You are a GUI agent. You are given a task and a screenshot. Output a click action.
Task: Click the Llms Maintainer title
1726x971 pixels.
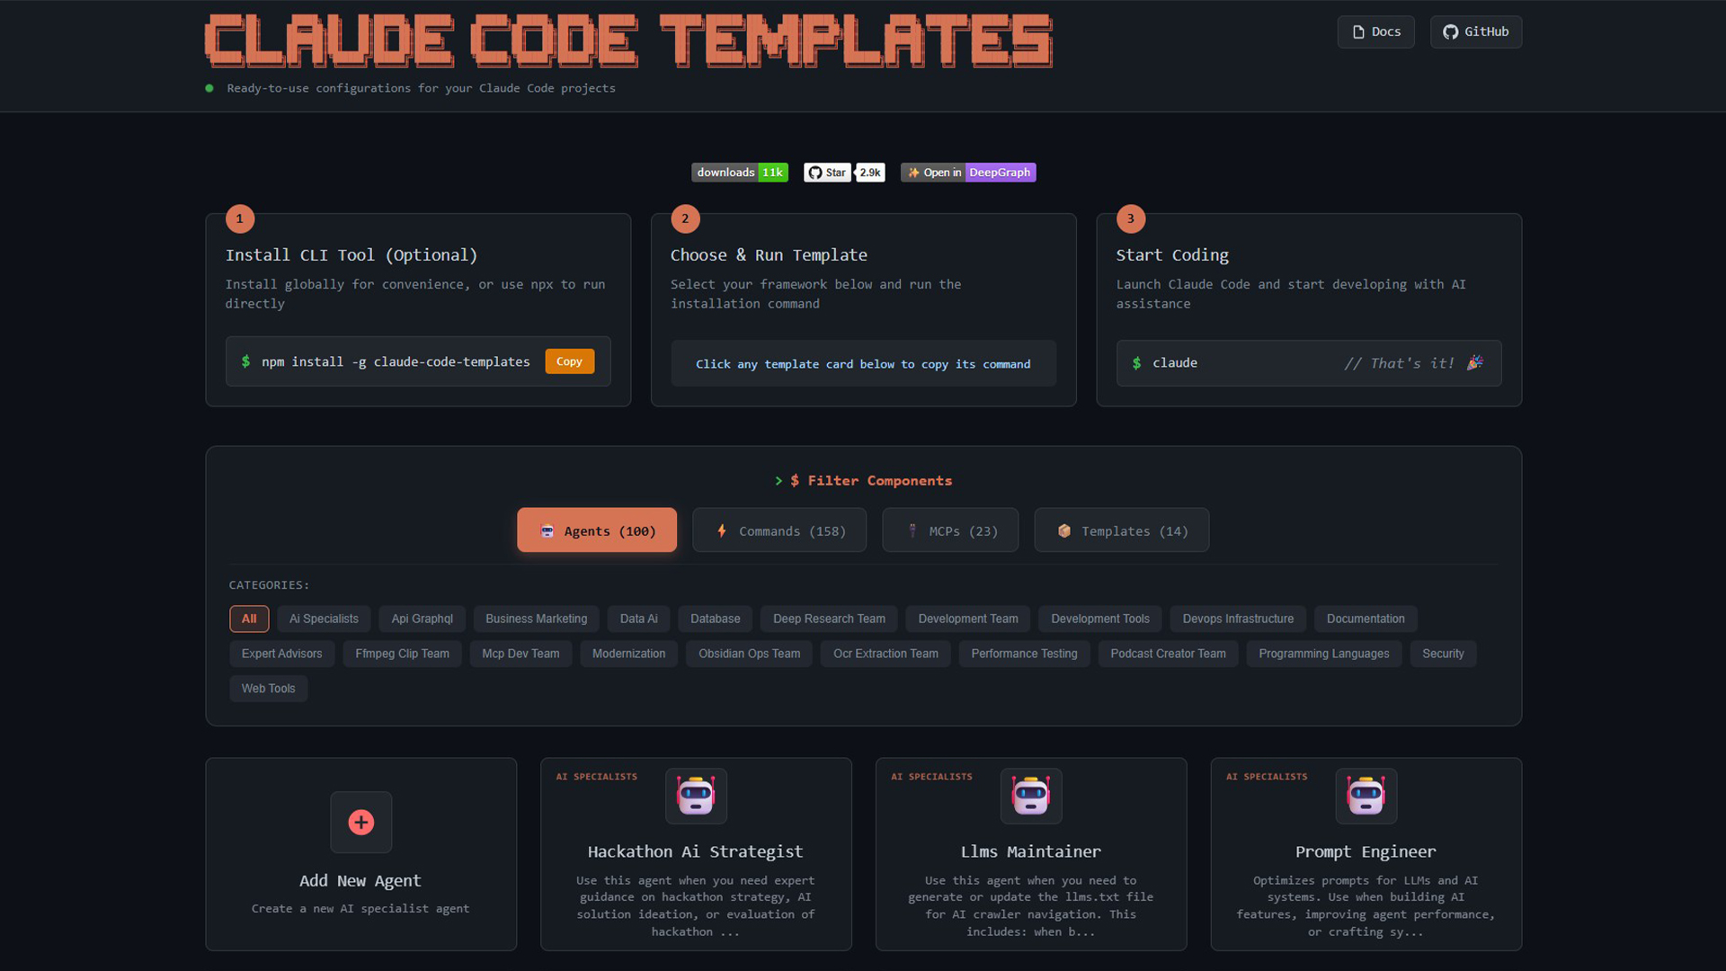[1031, 851]
